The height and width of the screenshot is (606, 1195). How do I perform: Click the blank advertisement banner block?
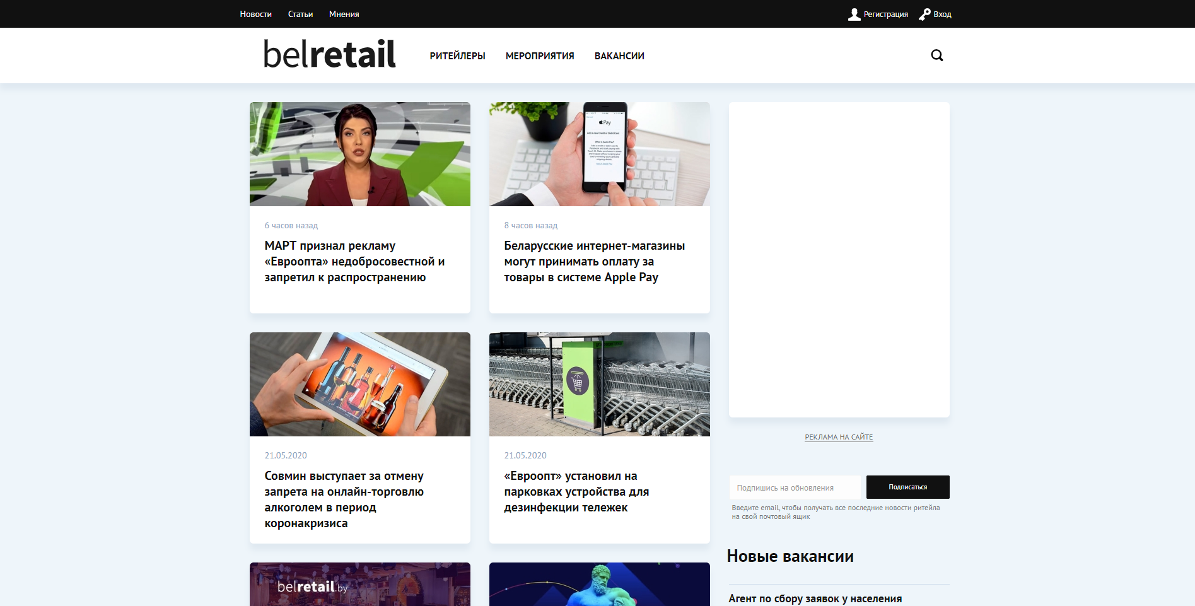tap(839, 260)
